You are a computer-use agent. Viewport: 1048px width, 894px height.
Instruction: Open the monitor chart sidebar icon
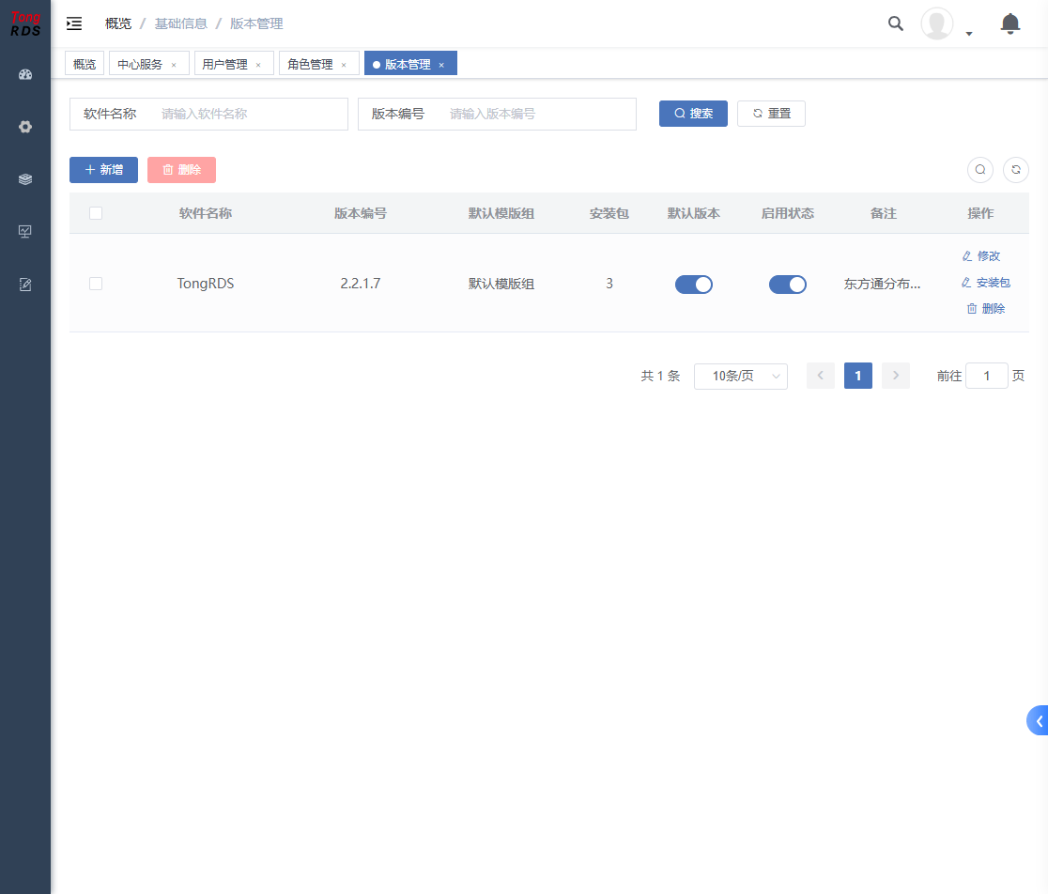[25, 232]
